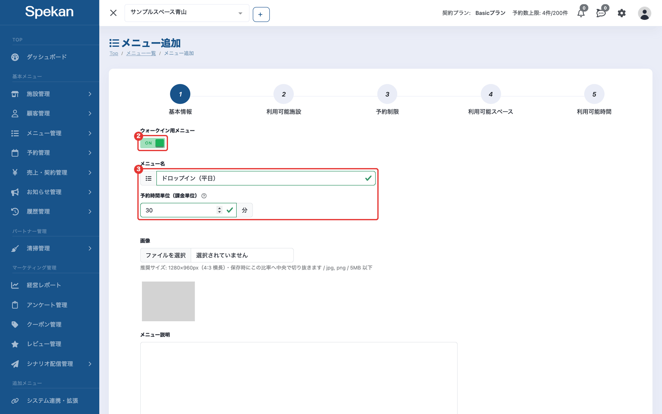Viewport: 662px width, 414px height.
Task: Follow the メニュー一覧 breadcrumb link
Action: click(141, 53)
